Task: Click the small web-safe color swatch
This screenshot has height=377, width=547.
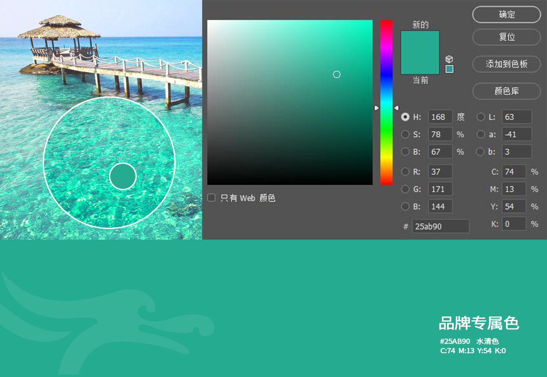Action: (449, 69)
